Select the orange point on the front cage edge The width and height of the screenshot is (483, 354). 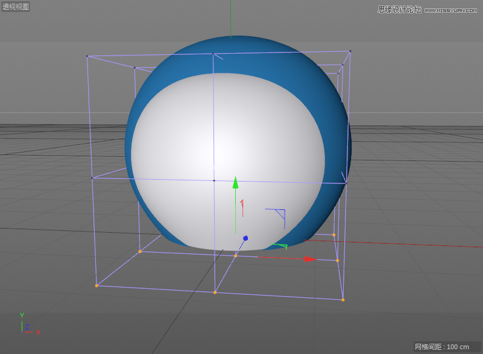click(215, 292)
